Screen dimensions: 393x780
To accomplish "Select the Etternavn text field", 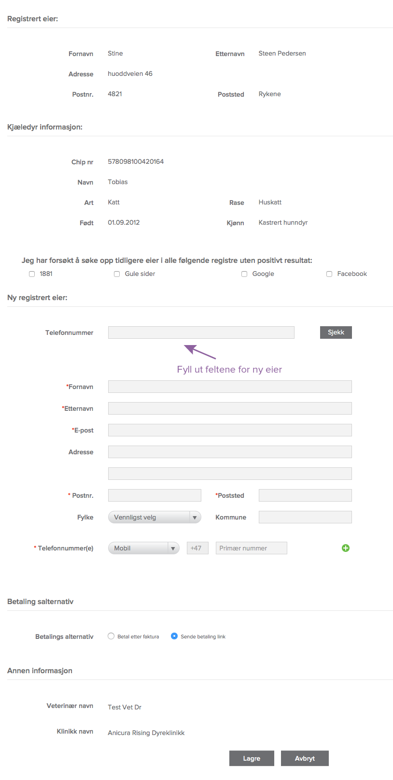I will 230,408.
